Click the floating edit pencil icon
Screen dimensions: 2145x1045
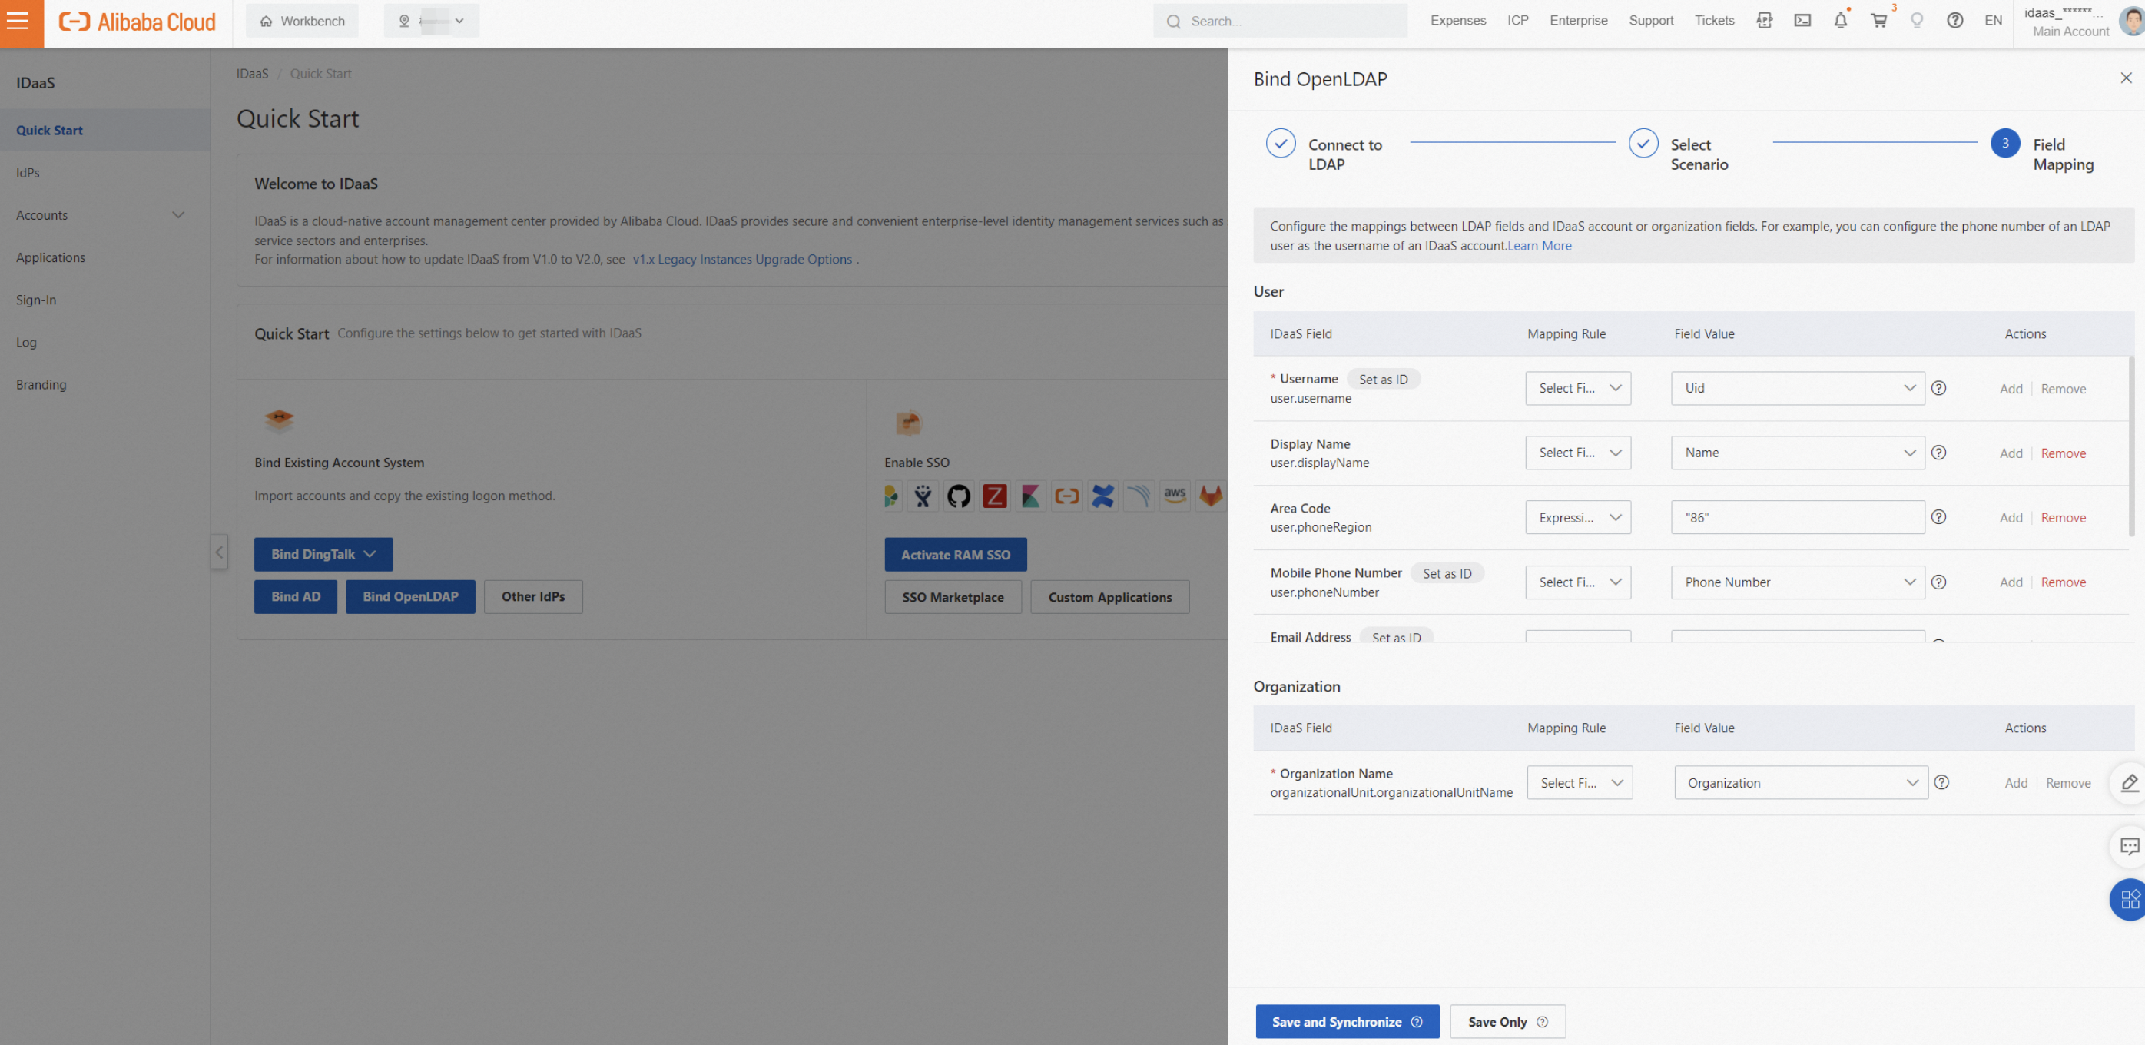pyautogui.click(x=2128, y=783)
